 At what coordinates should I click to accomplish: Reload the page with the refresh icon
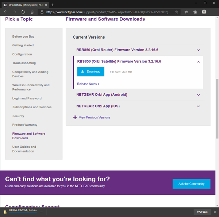pyautogui.click(x=23, y=12)
